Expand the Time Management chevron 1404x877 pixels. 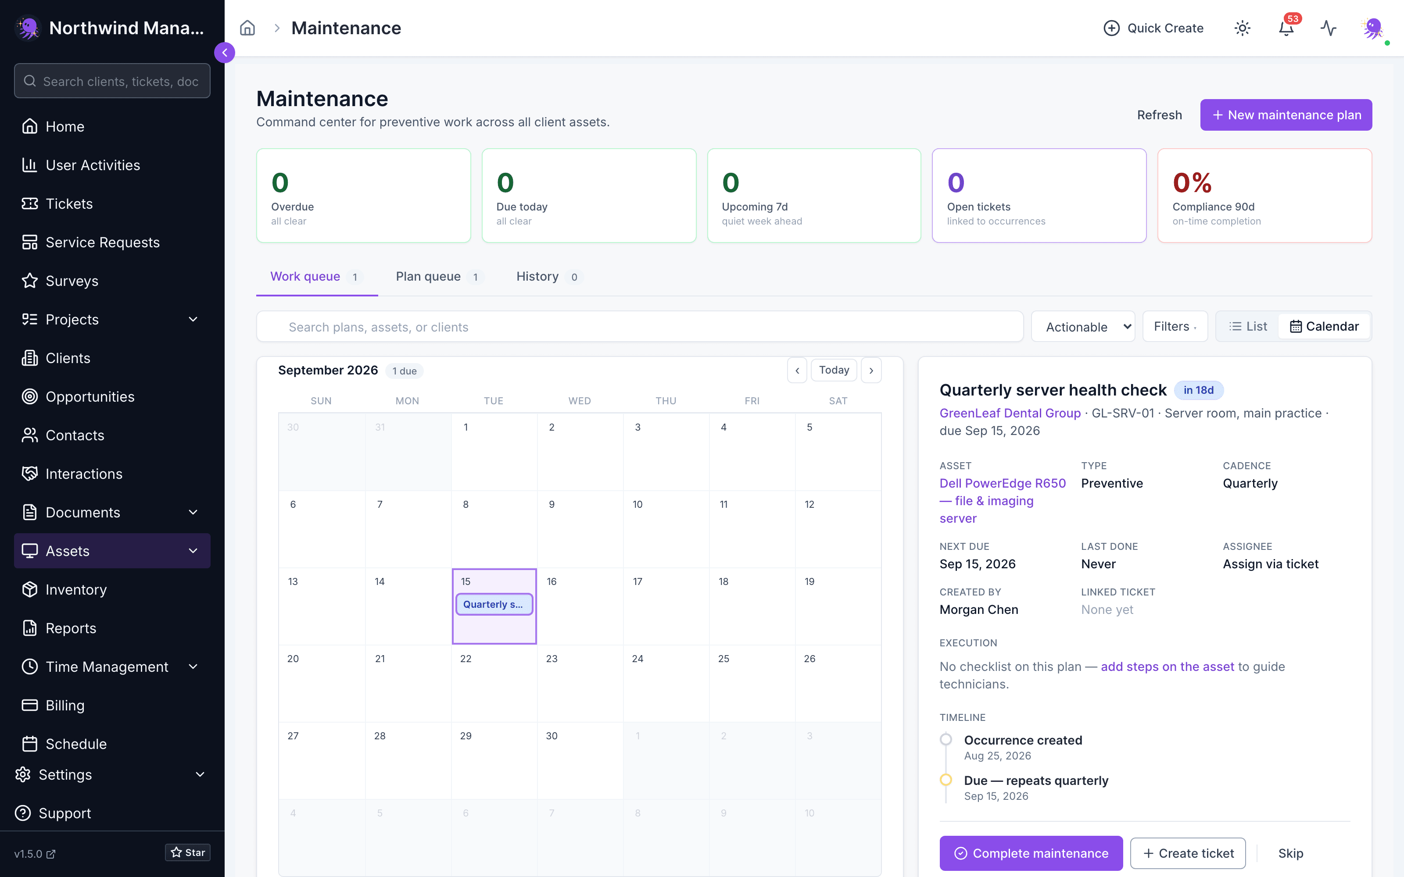coord(193,667)
